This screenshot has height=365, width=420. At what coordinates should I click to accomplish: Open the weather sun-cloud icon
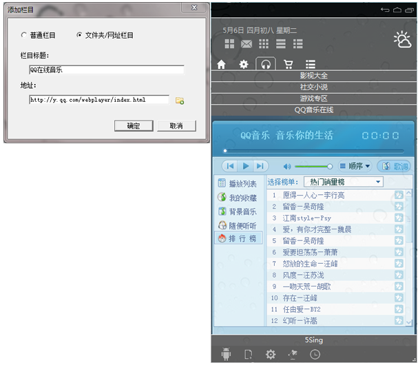402,40
